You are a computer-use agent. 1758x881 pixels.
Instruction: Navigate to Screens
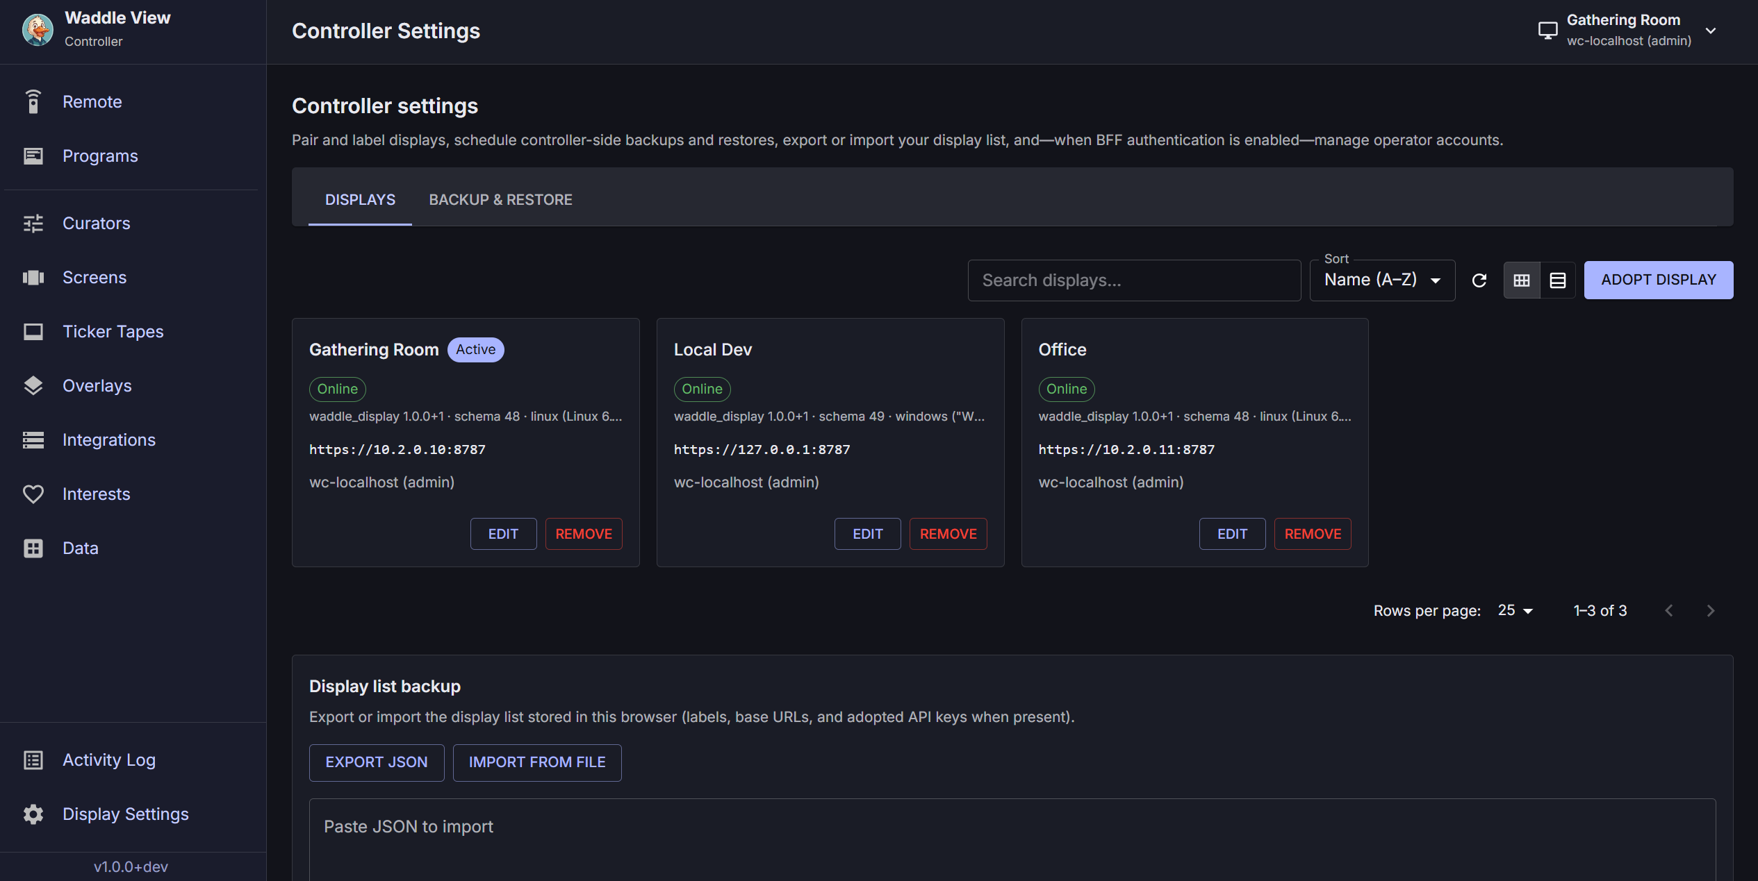(x=95, y=277)
